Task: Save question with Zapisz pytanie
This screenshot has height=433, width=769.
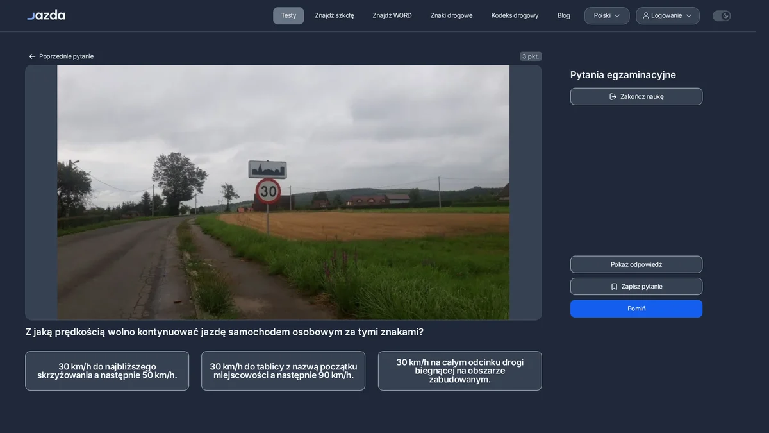Action: tap(636, 287)
